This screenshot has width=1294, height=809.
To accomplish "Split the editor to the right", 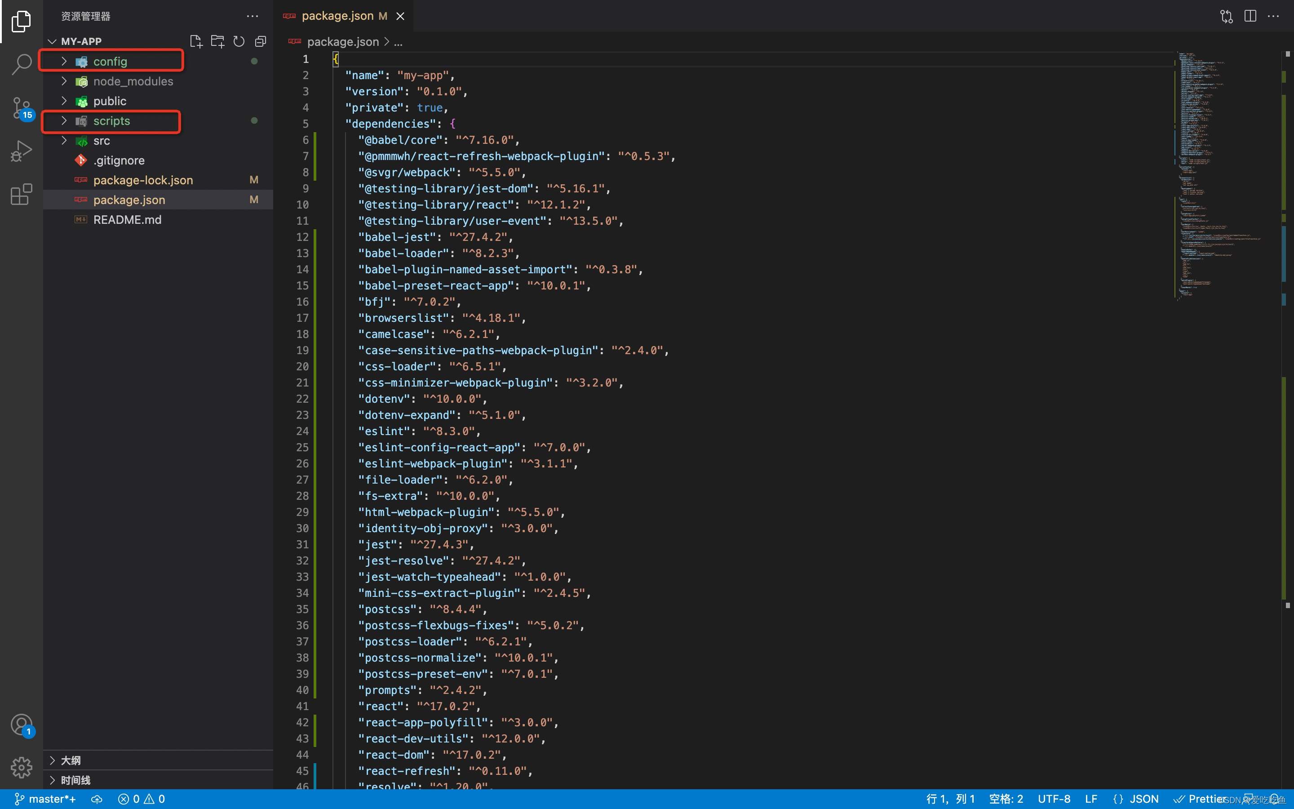I will [x=1250, y=16].
